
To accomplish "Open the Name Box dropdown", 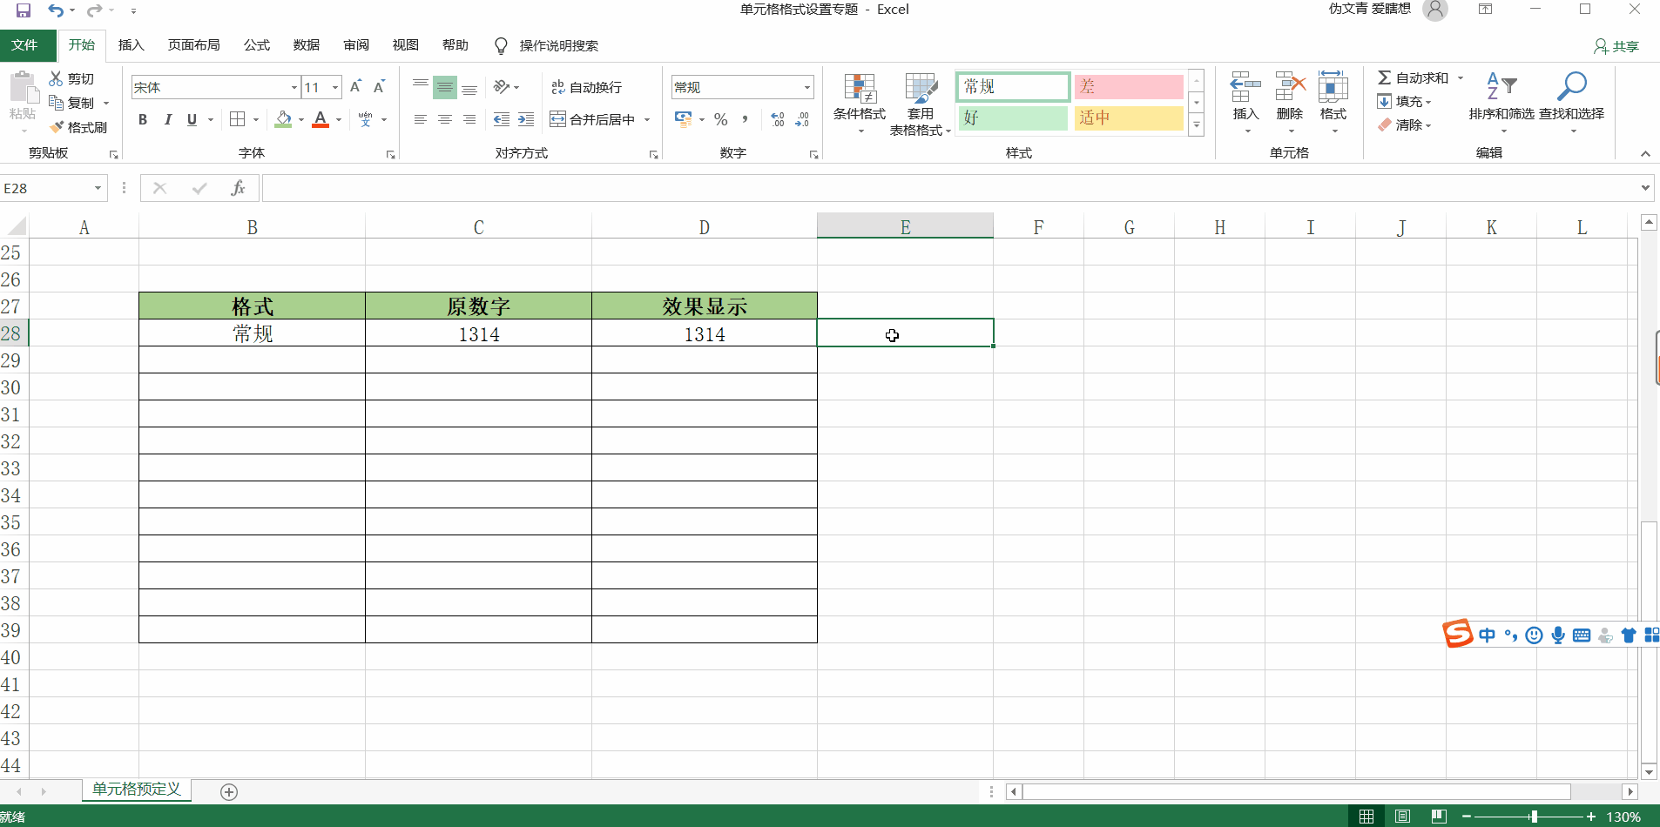I will coord(98,188).
